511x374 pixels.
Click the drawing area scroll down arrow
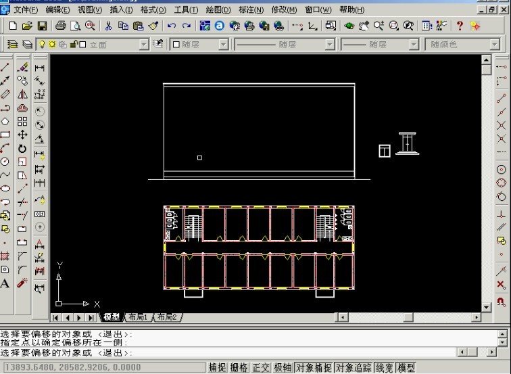pyautogui.click(x=486, y=307)
